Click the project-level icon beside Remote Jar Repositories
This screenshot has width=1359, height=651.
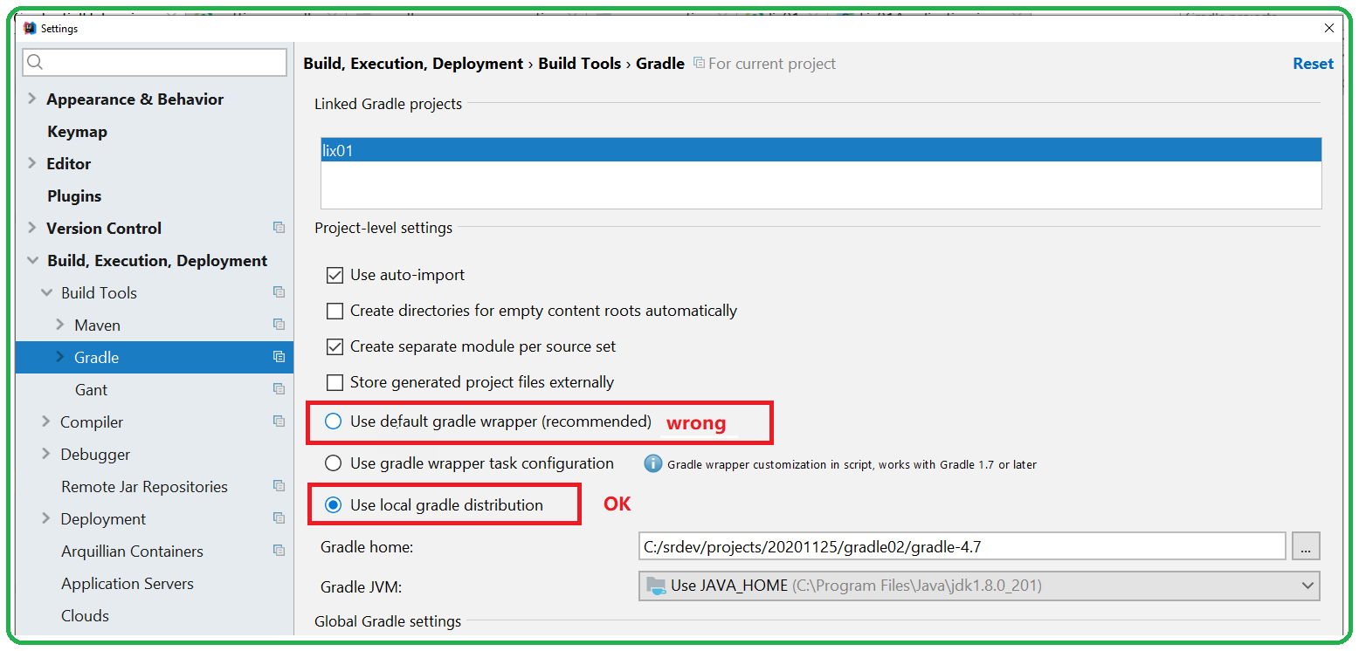coord(279,486)
